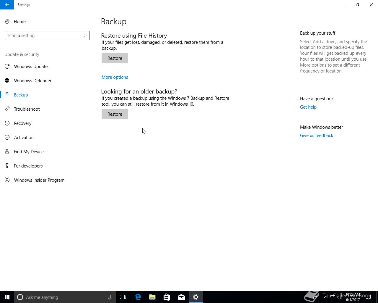
Task: Click the Windows Defender shield icon
Action: click(7, 80)
